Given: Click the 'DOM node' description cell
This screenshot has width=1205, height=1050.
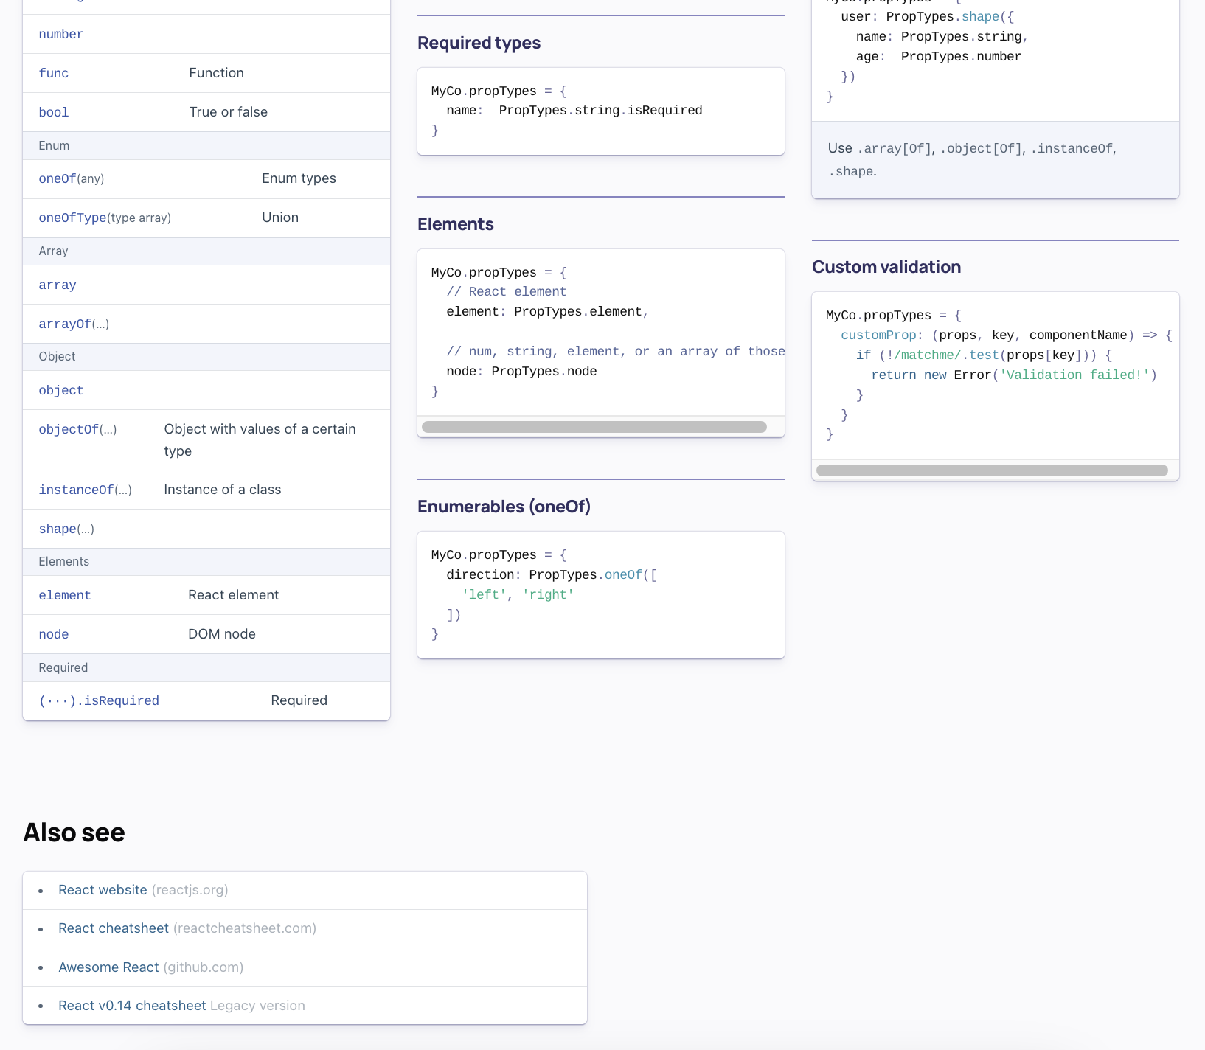Looking at the screenshot, I should (x=222, y=634).
